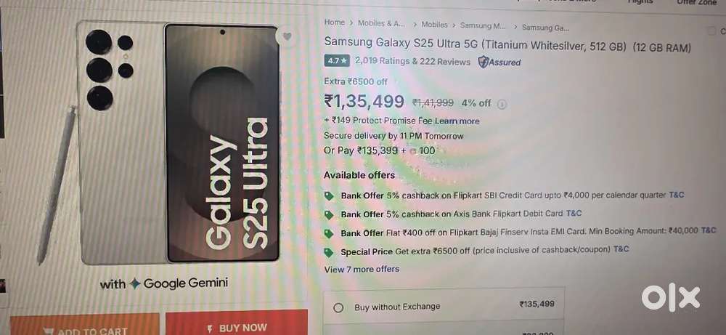Click green tag icon beside Bajaj Finserv offer
This screenshot has height=335, width=726.
(x=329, y=233)
